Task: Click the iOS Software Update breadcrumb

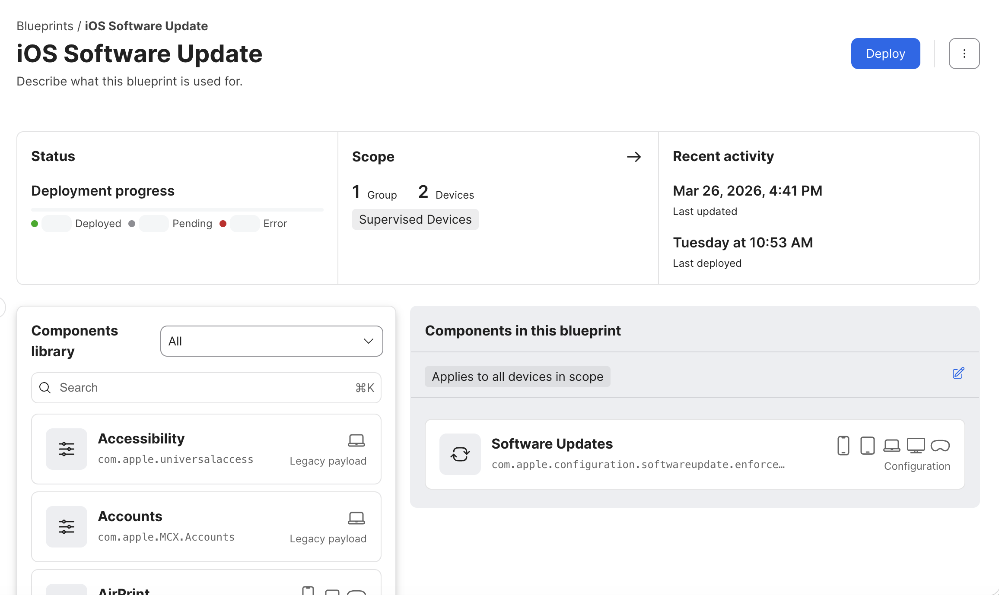Action: coord(146,26)
